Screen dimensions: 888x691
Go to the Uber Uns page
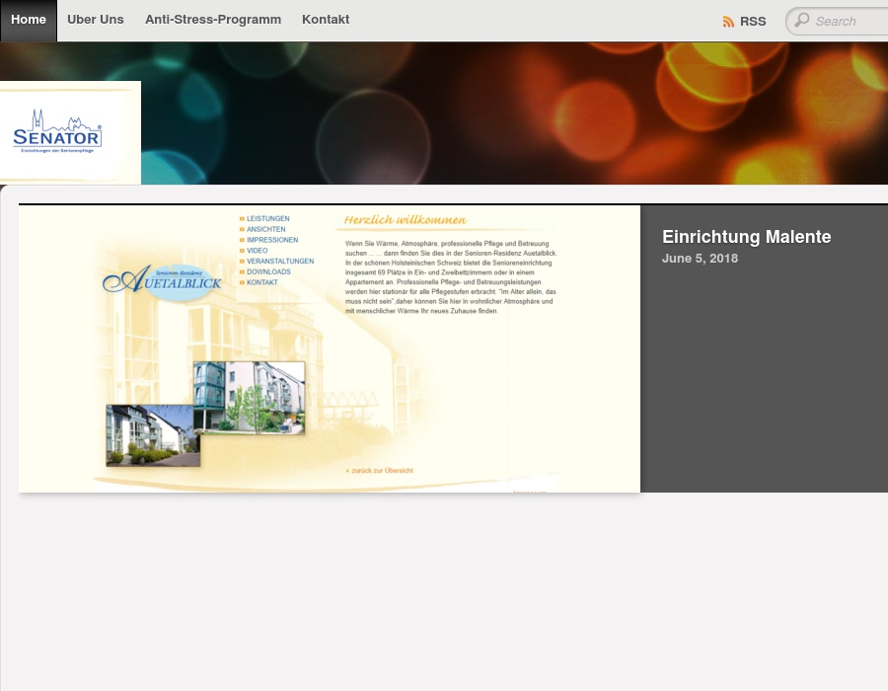[96, 20]
